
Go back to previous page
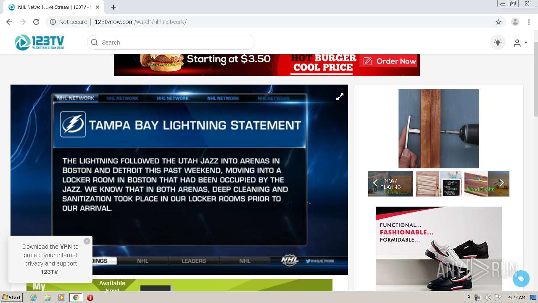[x=9, y=22]
